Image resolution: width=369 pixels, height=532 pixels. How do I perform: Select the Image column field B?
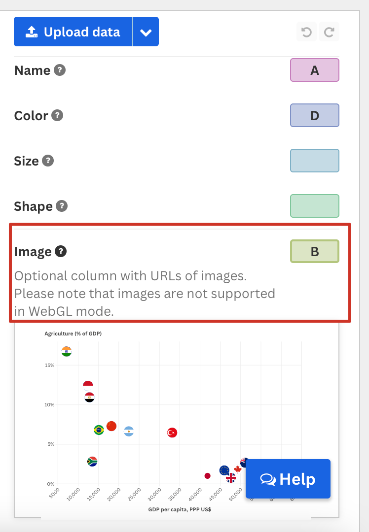pyautogui.click(x=315, y=251)
